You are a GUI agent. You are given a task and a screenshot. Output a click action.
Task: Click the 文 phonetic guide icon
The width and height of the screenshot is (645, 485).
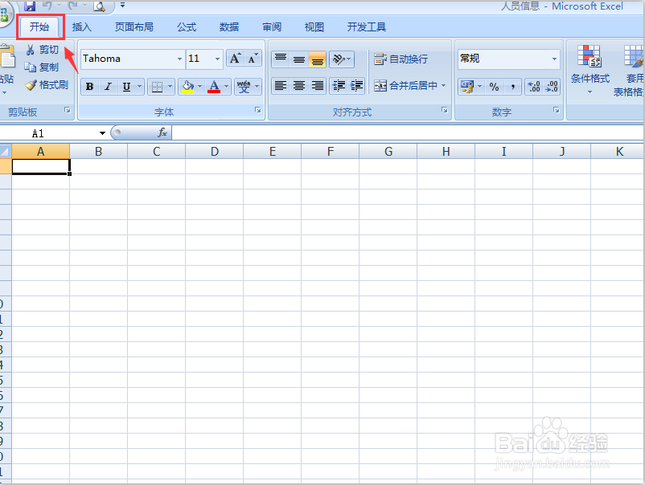pyautogui.click(x=244, y=86)
